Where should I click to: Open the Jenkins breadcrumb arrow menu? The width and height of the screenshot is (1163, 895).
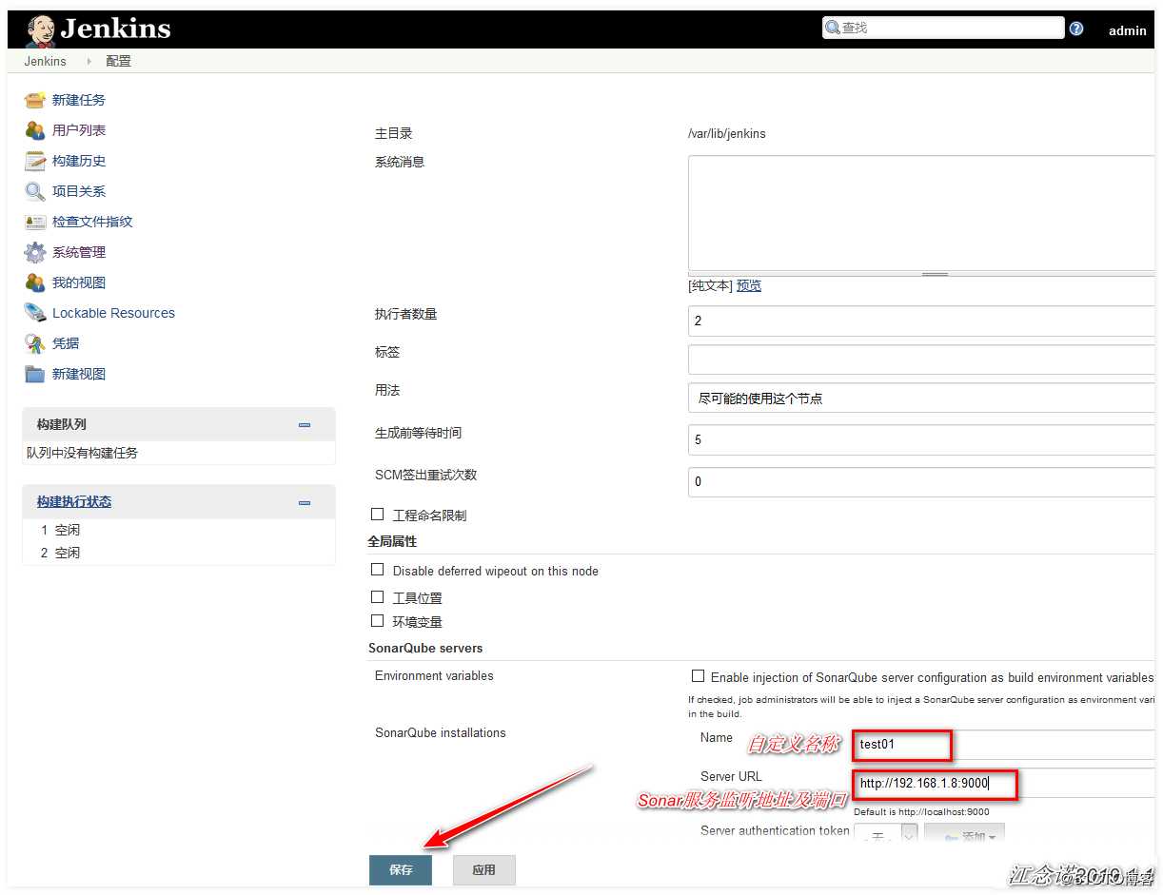pyautogui.click(x=89, y=61)
